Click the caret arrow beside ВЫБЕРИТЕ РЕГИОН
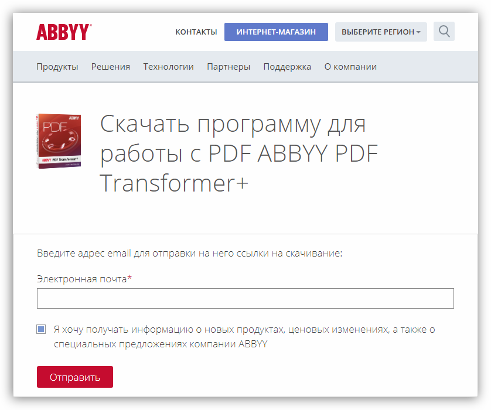491x410 pixels. point(418,32)
